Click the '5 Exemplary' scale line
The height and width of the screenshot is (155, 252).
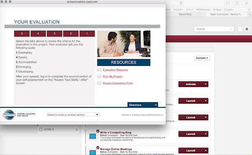pos(24,52)
